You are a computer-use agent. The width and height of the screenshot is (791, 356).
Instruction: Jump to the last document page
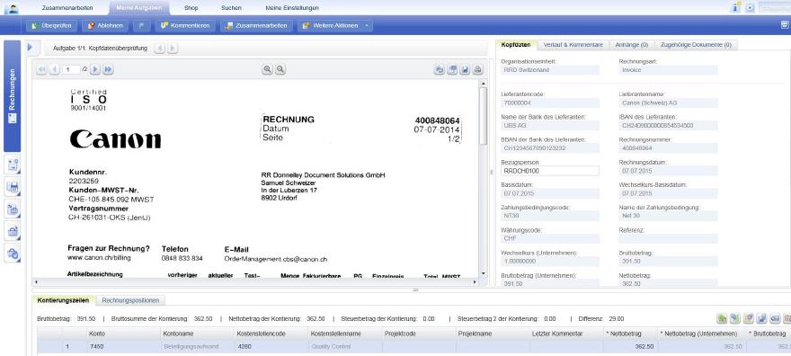pos(108,69)
